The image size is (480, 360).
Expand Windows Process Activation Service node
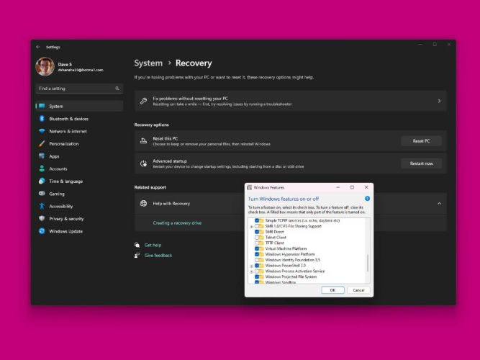(x=252, y=271)
